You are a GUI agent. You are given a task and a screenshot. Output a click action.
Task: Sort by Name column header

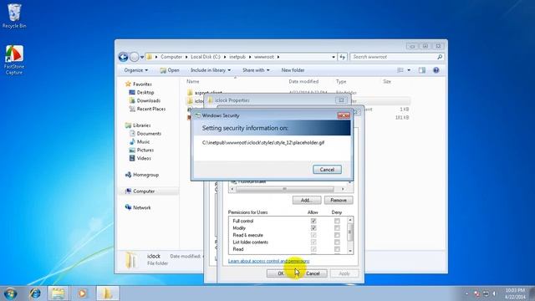(x=193, y=82)
